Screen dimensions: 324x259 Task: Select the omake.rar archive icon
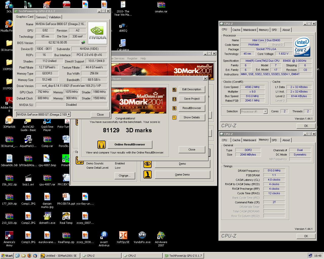tap(161, 7)
